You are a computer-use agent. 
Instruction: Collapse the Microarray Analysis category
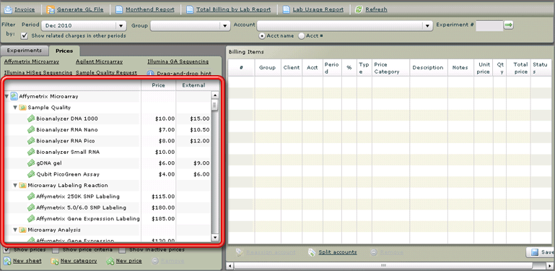pos(15,230)
